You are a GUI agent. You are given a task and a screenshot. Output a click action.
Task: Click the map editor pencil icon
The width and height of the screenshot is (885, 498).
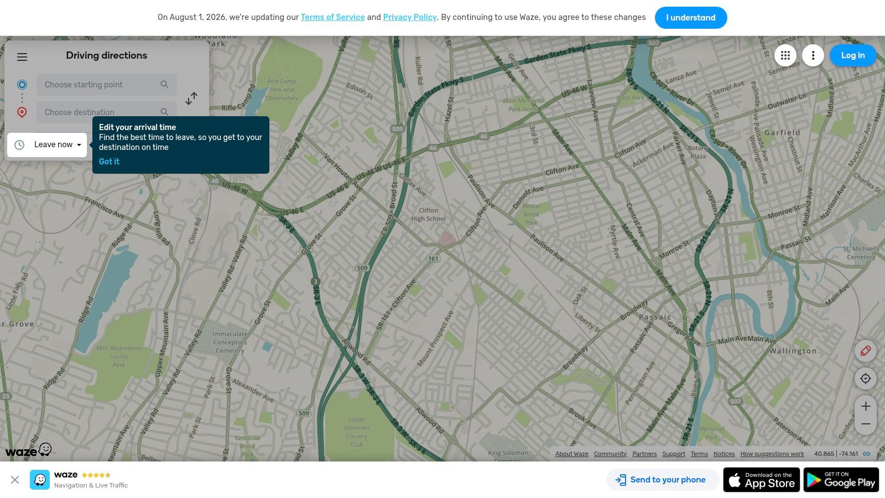[866, 351]
